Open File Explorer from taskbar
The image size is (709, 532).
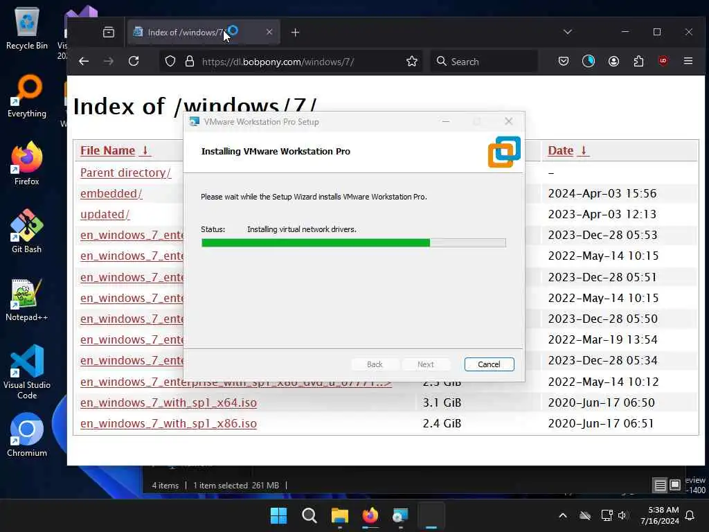(x=339, y=515)
